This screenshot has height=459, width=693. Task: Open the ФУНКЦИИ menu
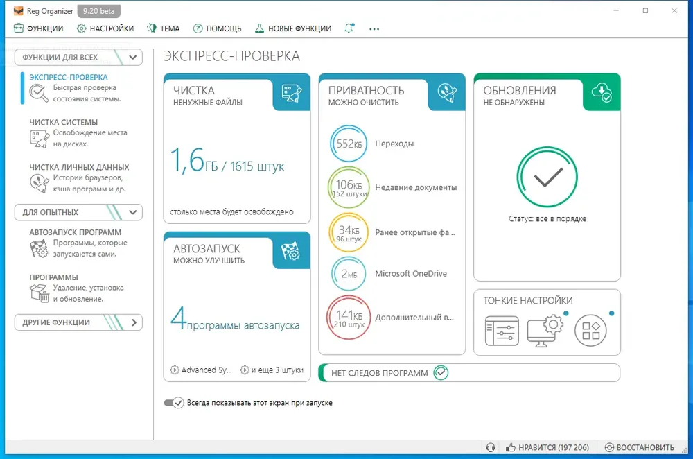[x=39, y=28]
